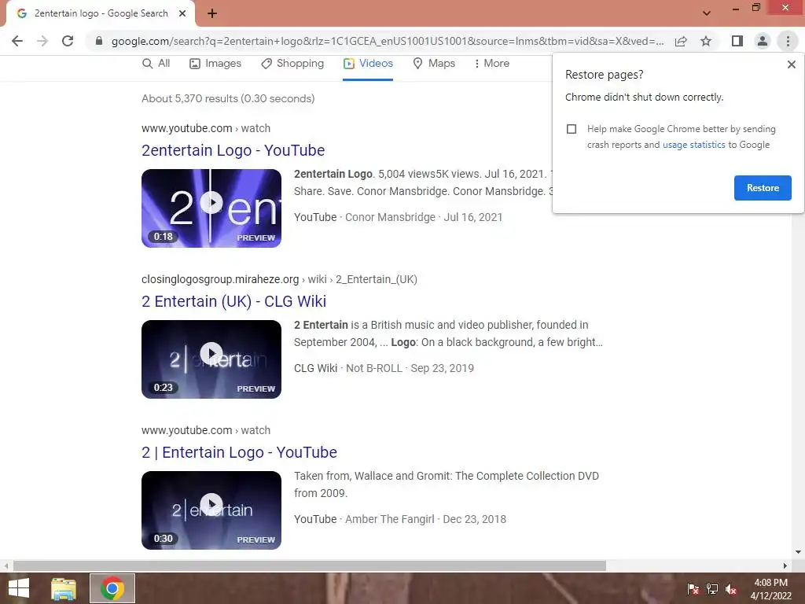
Task: Dismiss the Restore pages popup
Action: [x=791, y=64]
